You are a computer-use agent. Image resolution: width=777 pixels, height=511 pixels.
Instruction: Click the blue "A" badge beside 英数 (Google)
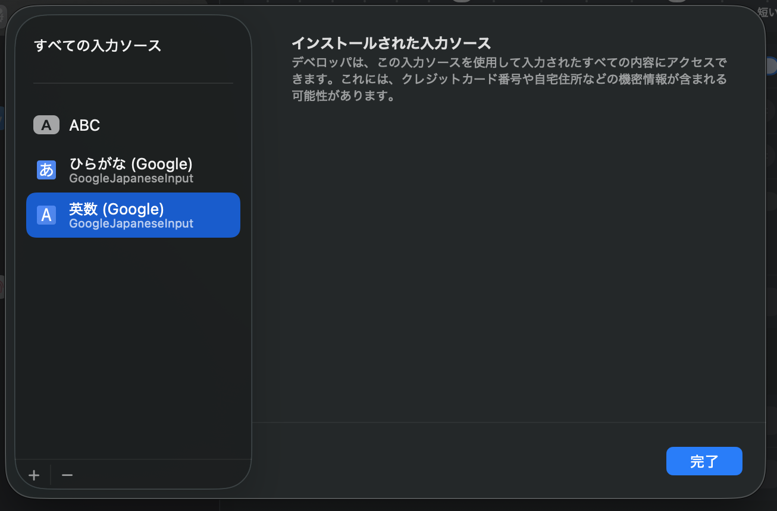point(46,215)
